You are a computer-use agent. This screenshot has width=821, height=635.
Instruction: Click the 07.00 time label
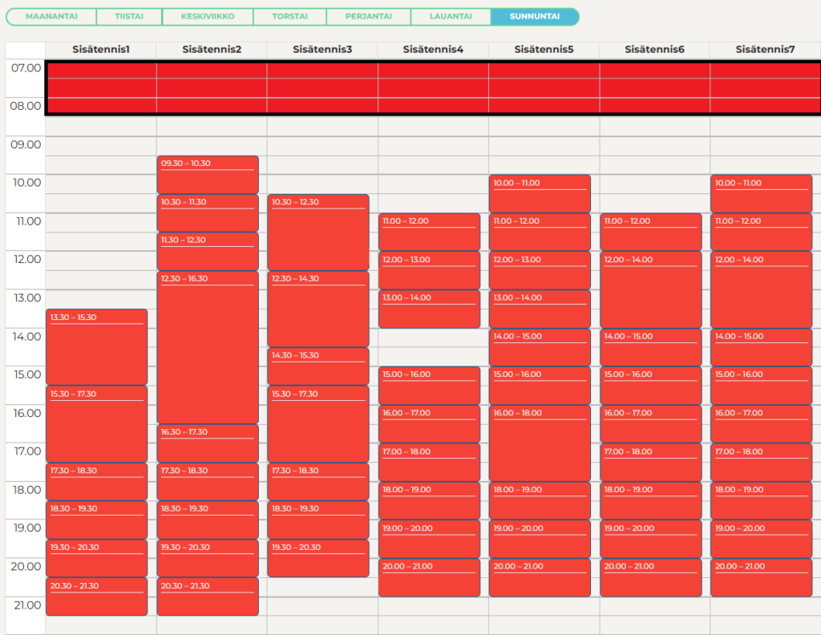[x=26, y=68]
